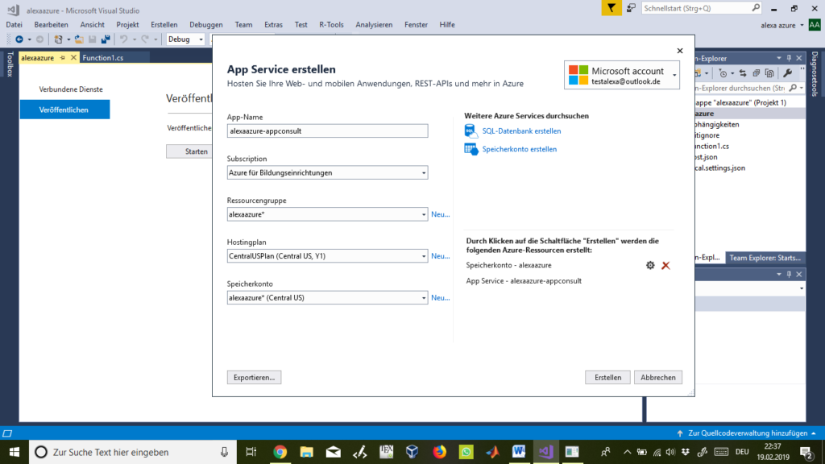Click the collapse all icon in explorer toolbar
The height and width of the screenshot is (464, 825).
point(756,73)
